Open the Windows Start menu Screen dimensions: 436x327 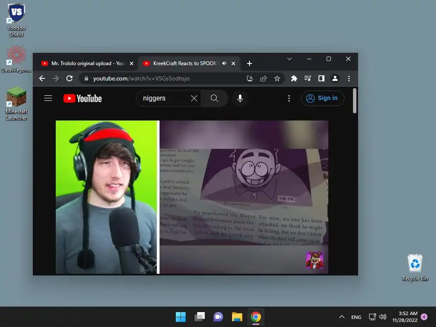[181, 317]
